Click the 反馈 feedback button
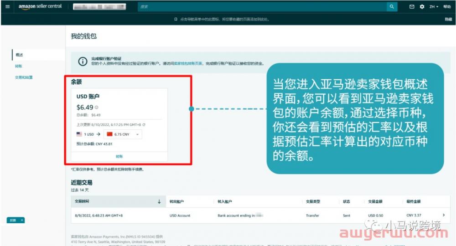This screenshot has width=456, height=246. click(13, 220)
